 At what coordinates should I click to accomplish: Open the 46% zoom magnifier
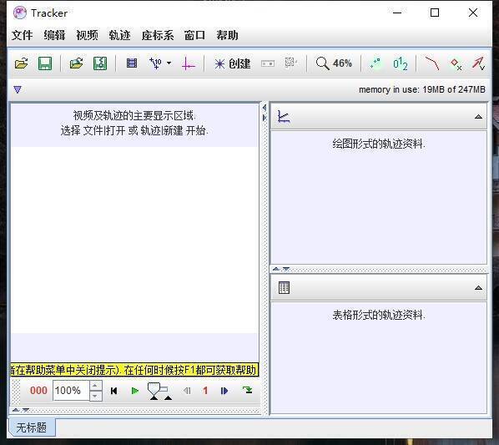[x=334, y=63]
